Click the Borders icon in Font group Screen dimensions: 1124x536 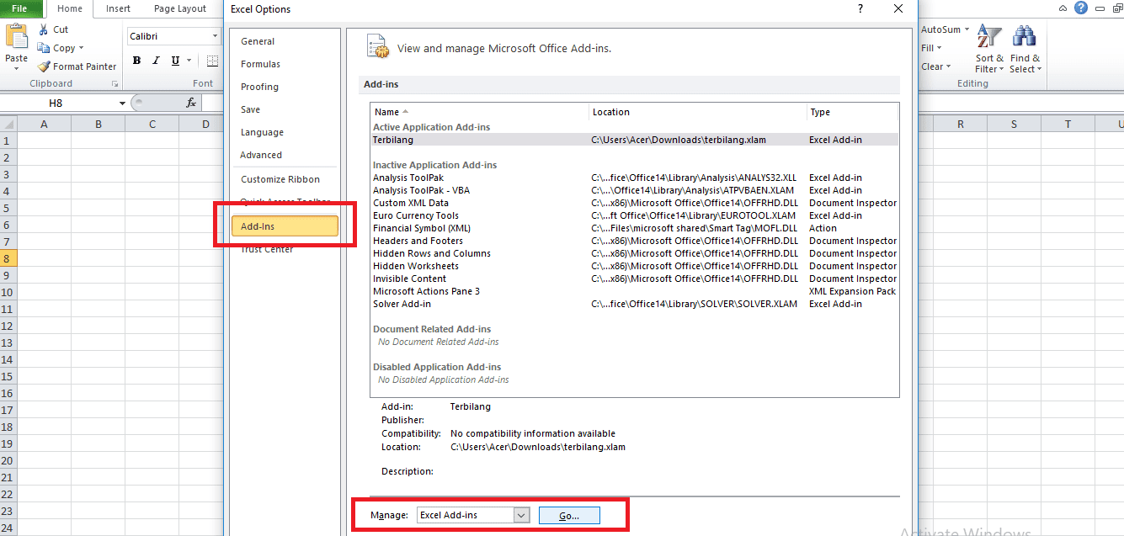(212, 61)
